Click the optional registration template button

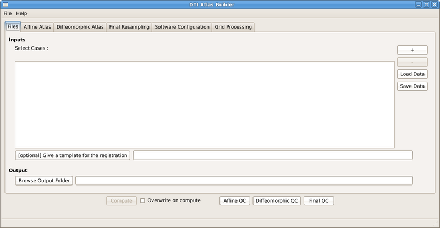click(x=73, y=155)
